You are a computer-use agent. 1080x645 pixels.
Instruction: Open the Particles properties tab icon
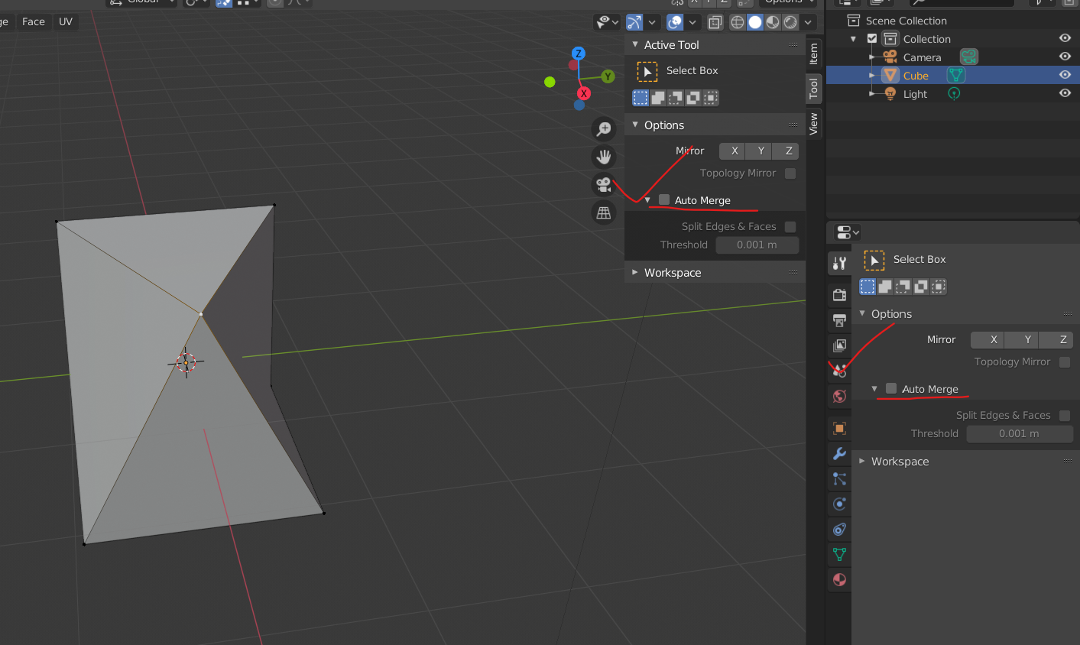(x=839, y=478)
